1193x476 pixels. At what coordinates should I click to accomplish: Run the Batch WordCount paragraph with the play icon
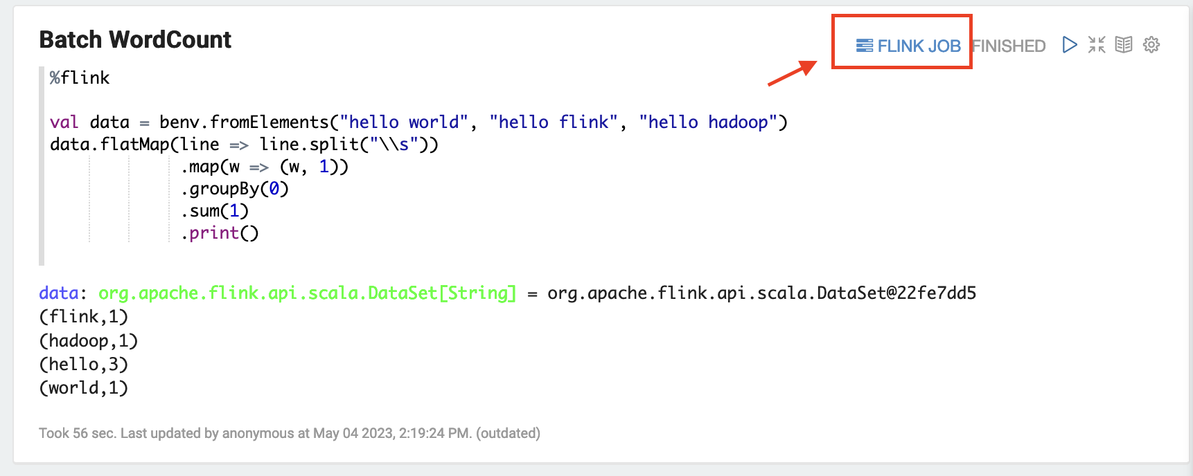[x=1069, y=44]
